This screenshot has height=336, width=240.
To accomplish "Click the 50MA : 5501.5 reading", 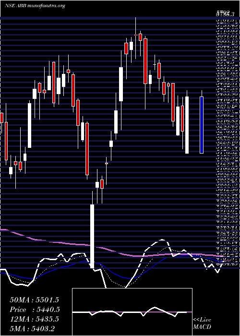I will 34,300.
